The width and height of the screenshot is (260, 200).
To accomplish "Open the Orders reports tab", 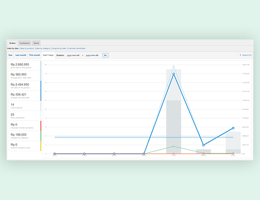I will [12, 43].
